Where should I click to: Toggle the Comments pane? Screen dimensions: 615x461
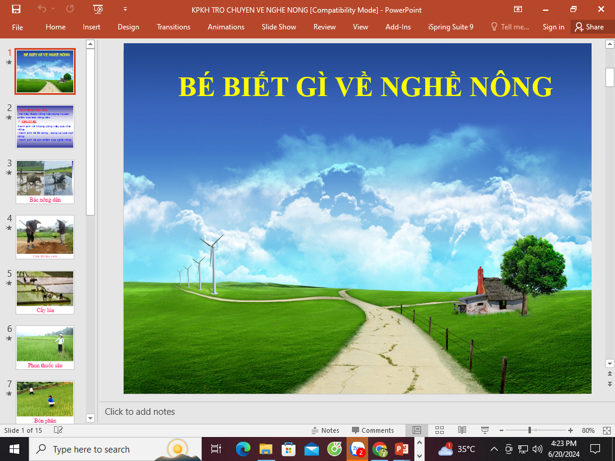pyautogui.click(x=373, y=430)
